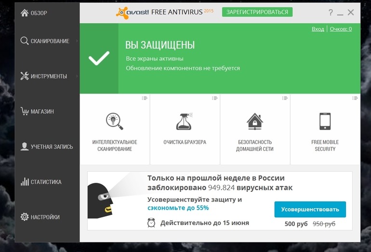This screenshot has width=371, height=252.
Task: Open tile options menu above Безопасность домашней сети
Action: (285, 98)
